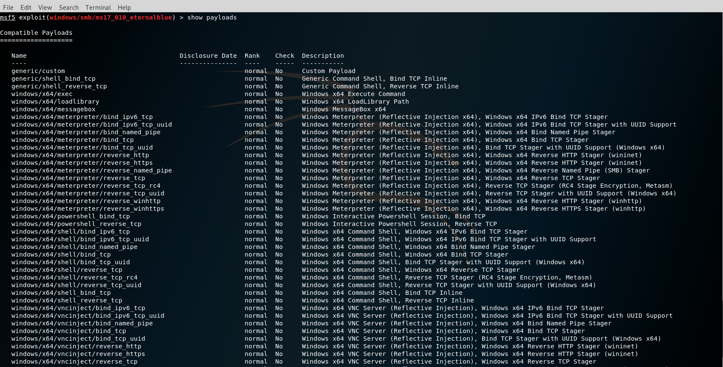This screenshot has width=723, height=367.
Task: Click 'Windows x64 LoadLibrary Path' description
Action: 356,102
